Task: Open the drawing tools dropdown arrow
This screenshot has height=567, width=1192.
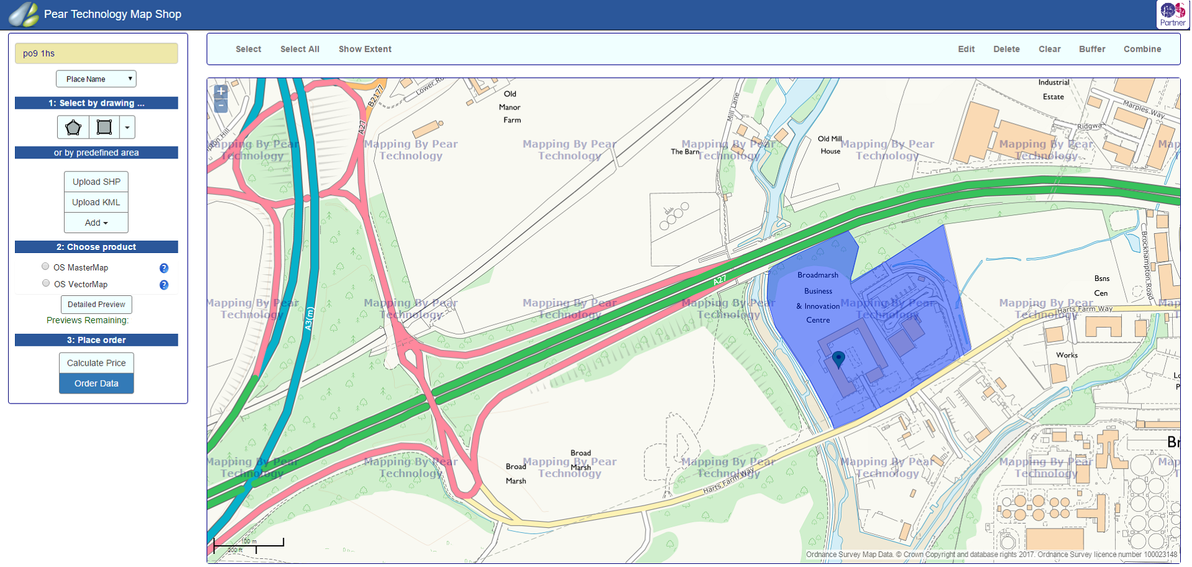Action: point(127,127)
